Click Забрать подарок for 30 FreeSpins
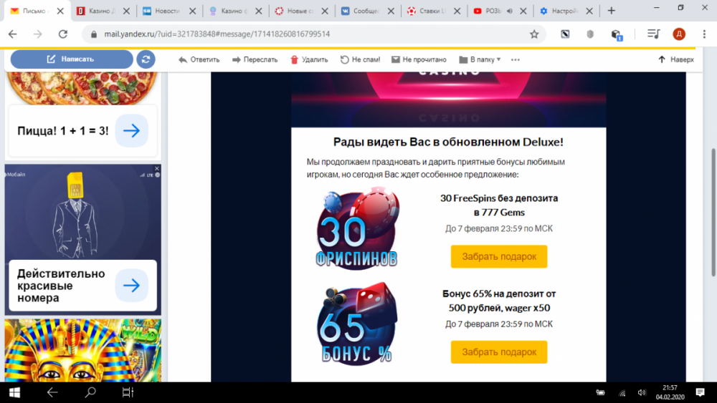 coord(498,256)
